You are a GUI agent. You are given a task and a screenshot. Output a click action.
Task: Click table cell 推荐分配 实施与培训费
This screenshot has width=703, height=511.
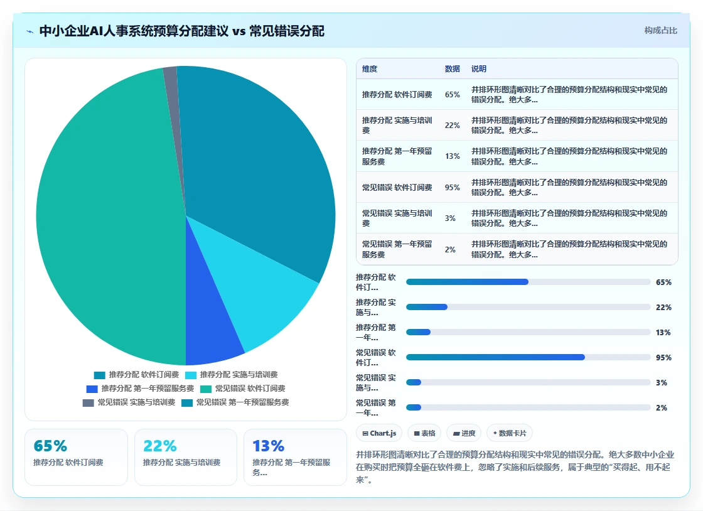[x=397, y=125]
